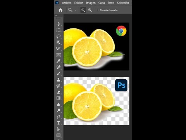Select the Type tool

coord(59,123)
